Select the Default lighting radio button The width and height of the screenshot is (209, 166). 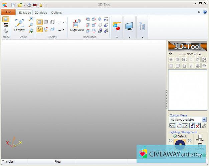[x=175, y=136]
